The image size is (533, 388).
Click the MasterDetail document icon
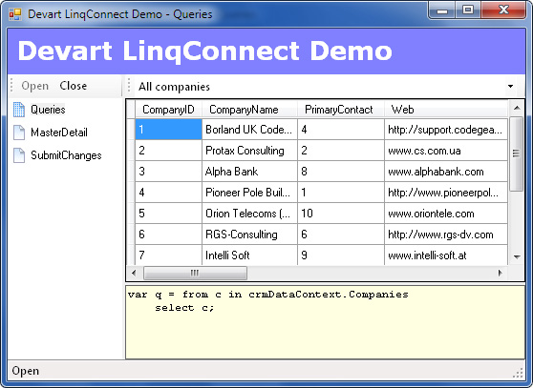point(19,133)
